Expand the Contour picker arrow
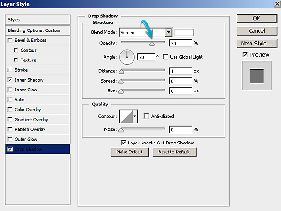The width and height of the screenshot is (281, 211). pos(135,116)
